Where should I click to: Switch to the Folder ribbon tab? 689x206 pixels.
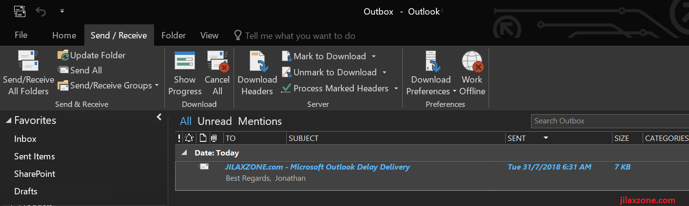174,35
